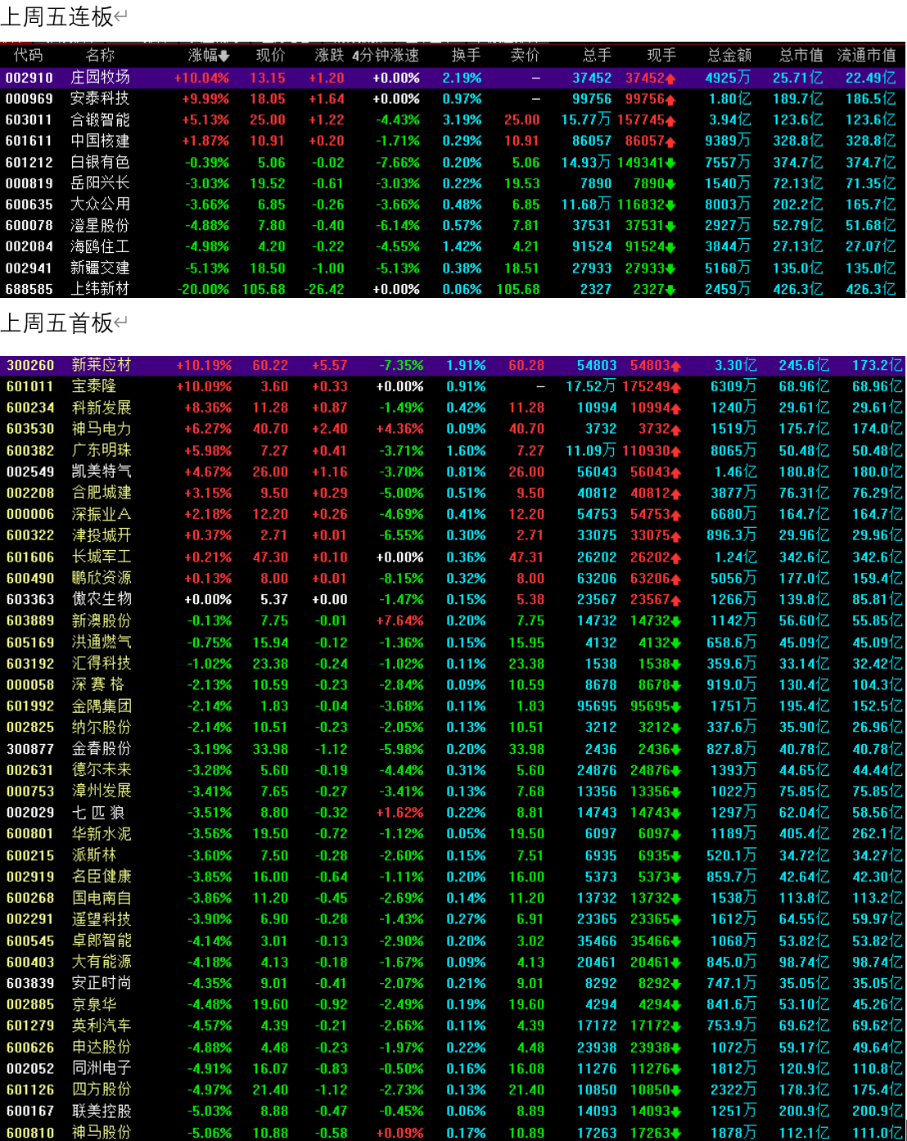Click 安泰科技 total market value 189.7亿

click(798, 98)
